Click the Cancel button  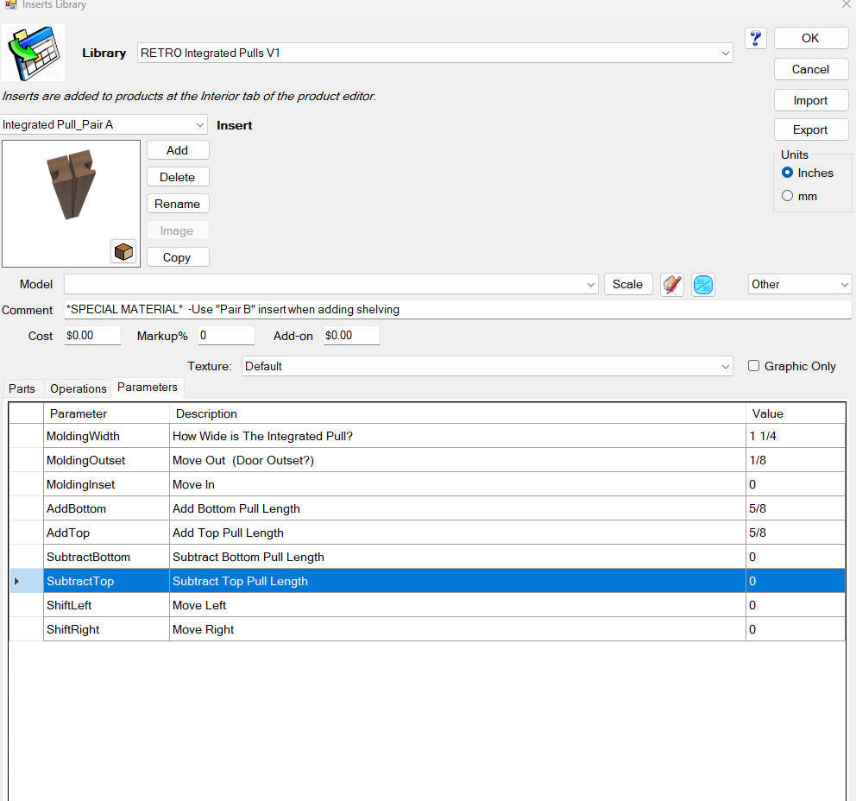(x=810, y=69)
